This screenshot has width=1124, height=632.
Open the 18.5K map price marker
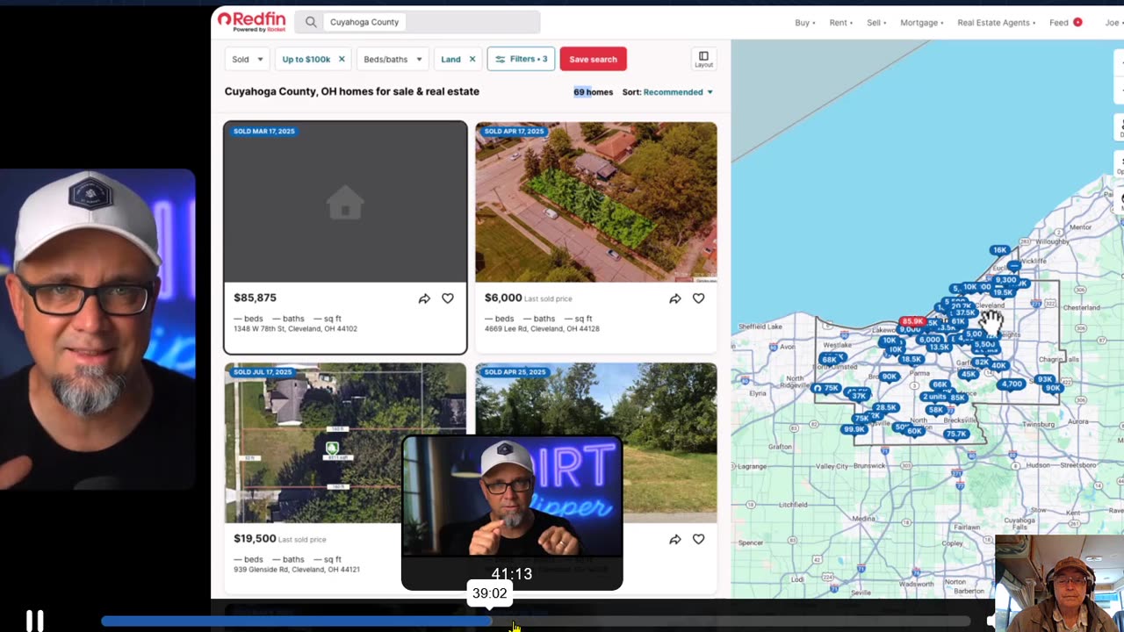tap(911, 359)
